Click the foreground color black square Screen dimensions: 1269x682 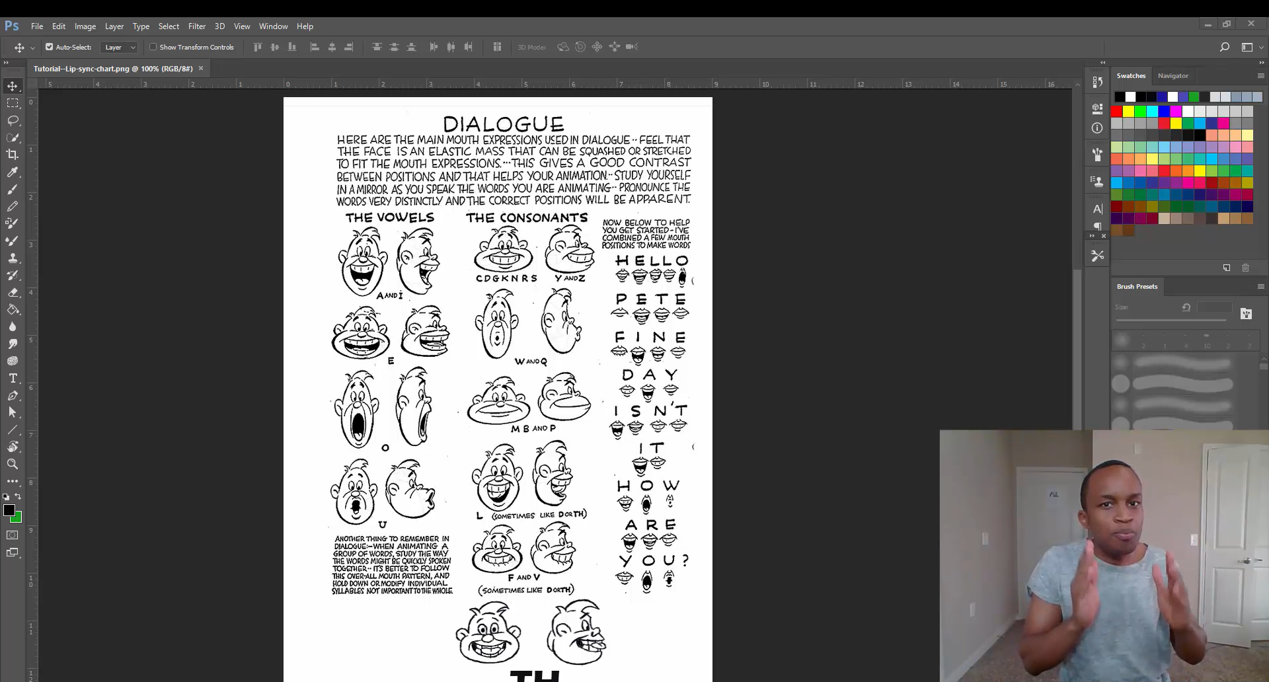point(9,510)
